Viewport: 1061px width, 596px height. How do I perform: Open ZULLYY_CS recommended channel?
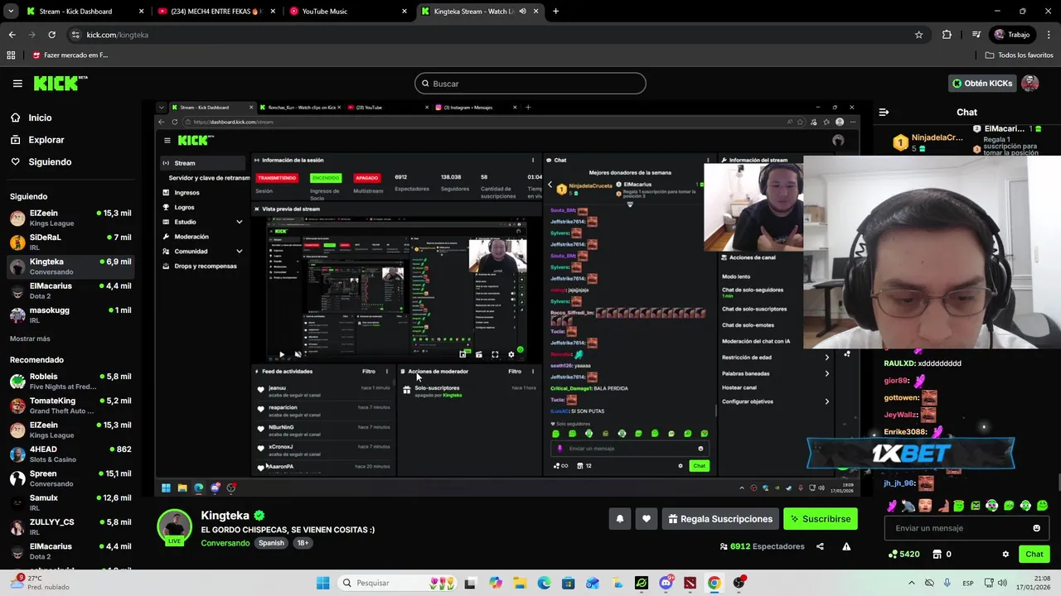(x=70, y=527)
